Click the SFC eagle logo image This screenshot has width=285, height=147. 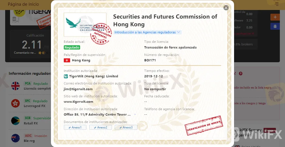[85, 25]
